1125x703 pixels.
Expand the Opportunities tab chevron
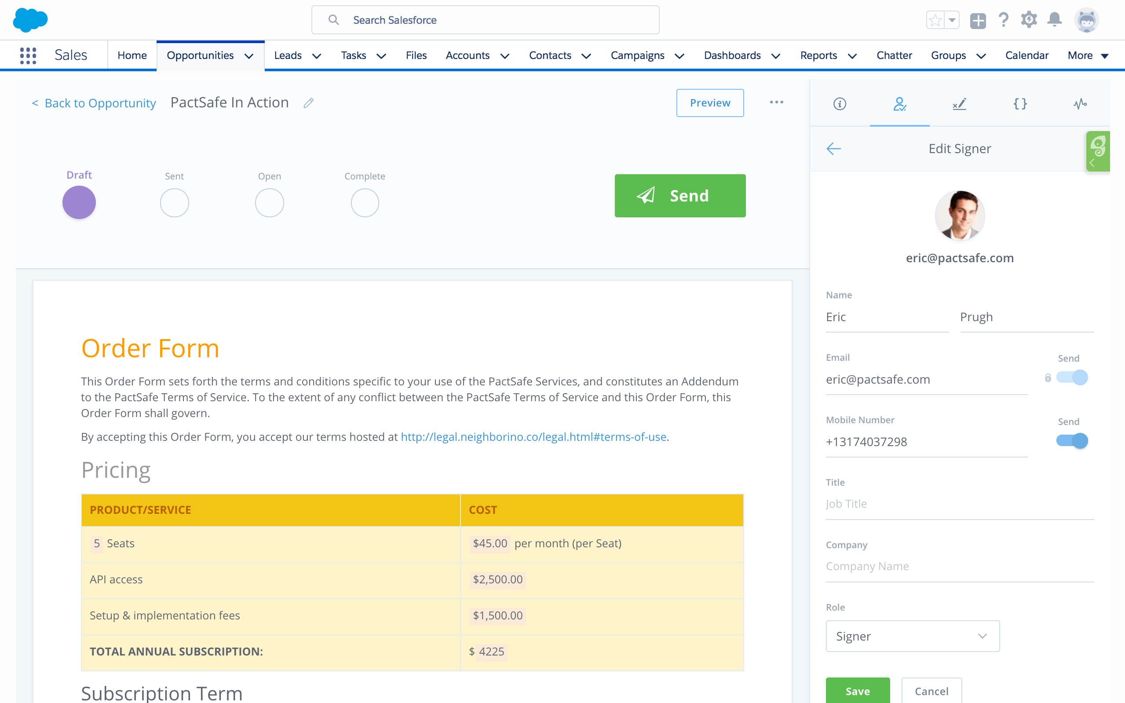[x=249, y=56]
